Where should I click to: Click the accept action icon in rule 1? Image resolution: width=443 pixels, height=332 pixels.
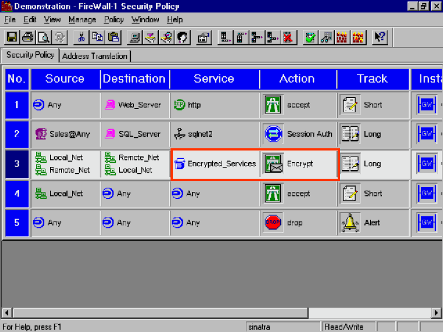[x=272, y=105]
